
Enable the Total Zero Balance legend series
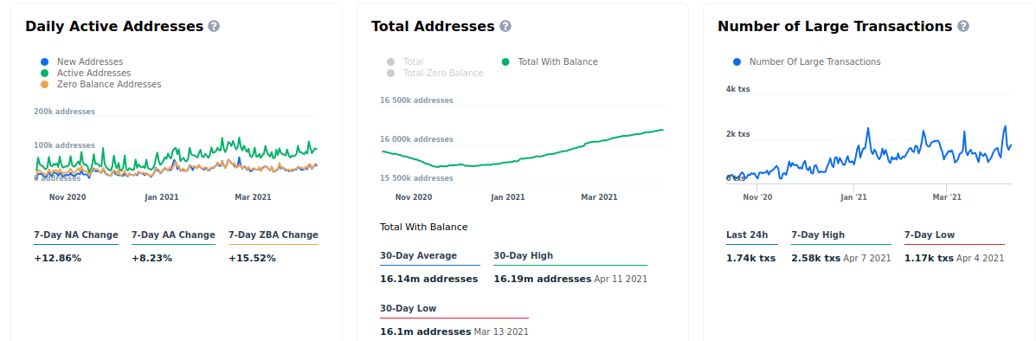(x=435, y=74)
